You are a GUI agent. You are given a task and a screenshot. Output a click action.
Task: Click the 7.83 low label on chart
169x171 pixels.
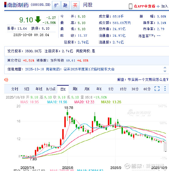coord(33,159)
